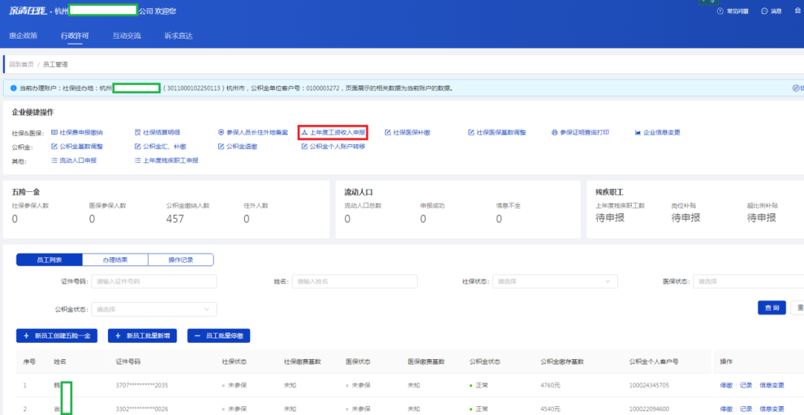Click the 常见问题 help icon

pos(720,11)
